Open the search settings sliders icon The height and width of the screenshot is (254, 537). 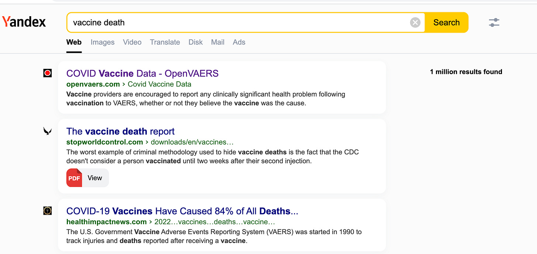pos(494,22)
